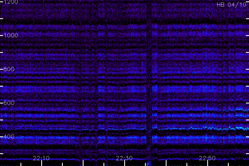Click the HB 04/10 corner label
Image resolution: width=249 pixels, height=166 pixels.
[x=232, y=5]
